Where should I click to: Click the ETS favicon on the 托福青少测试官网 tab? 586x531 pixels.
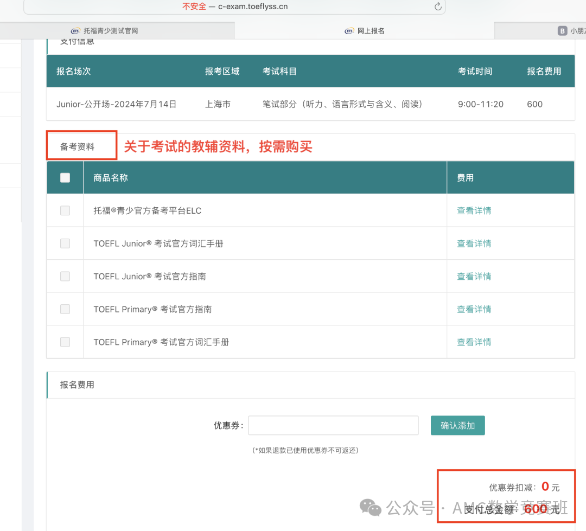75,31
